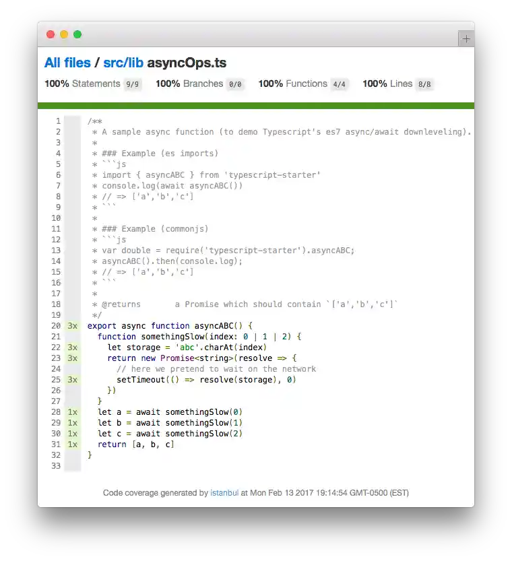Click the 'return new Promise<string>' line

tap(202, 358)
